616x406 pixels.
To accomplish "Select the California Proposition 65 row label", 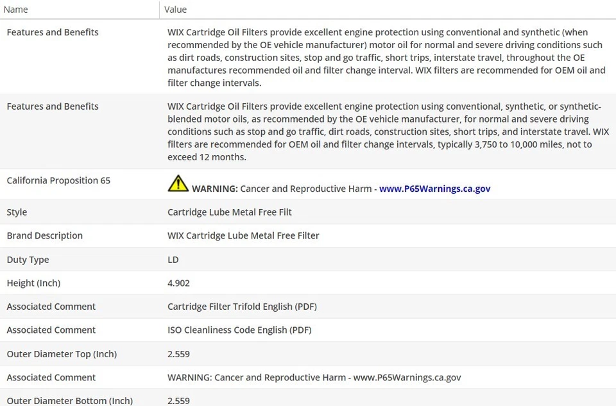I will point(58,180).
